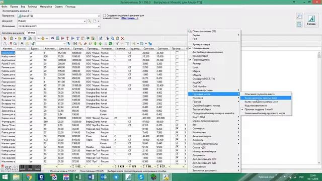Open the Документ dropdown (Инвойс)
This screenshot has height=181, width=322.
pos(85,21)
